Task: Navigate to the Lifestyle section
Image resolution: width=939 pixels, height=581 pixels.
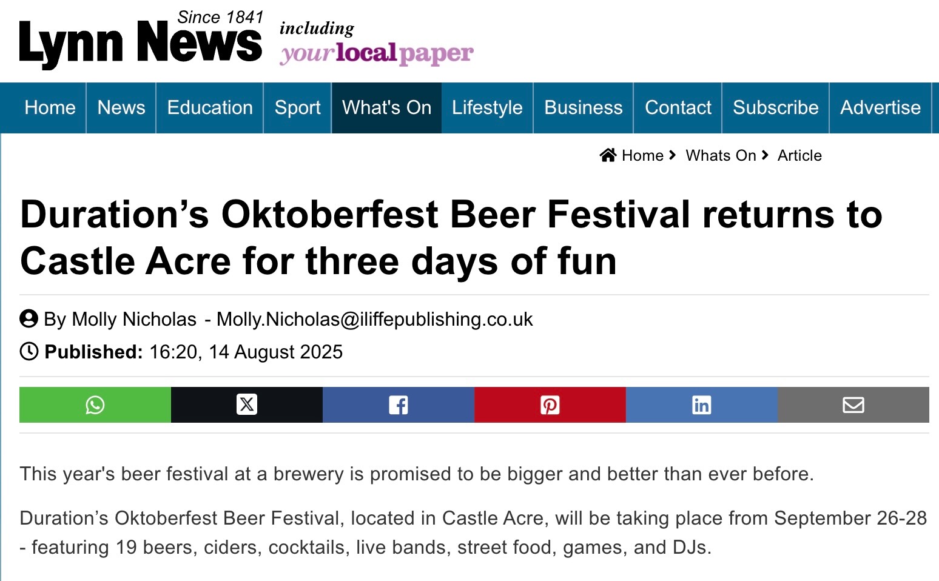Action: tap(487, 108)
